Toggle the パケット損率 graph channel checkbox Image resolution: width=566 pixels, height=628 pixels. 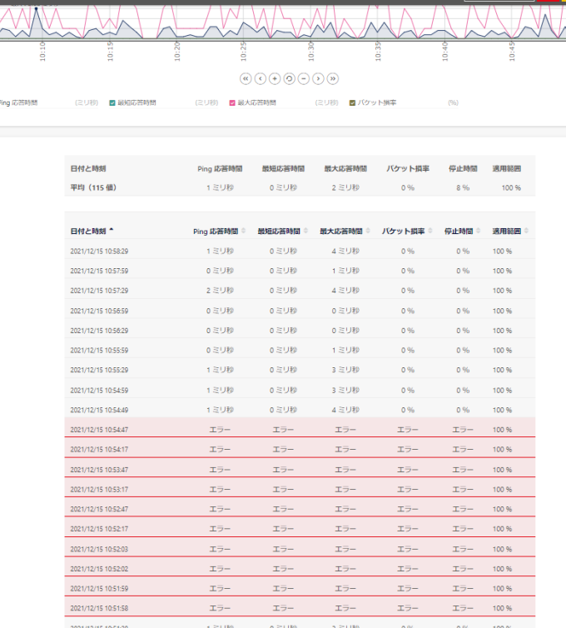click(352, 103)
